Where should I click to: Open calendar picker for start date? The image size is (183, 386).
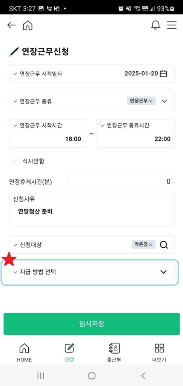coord(163,74)
